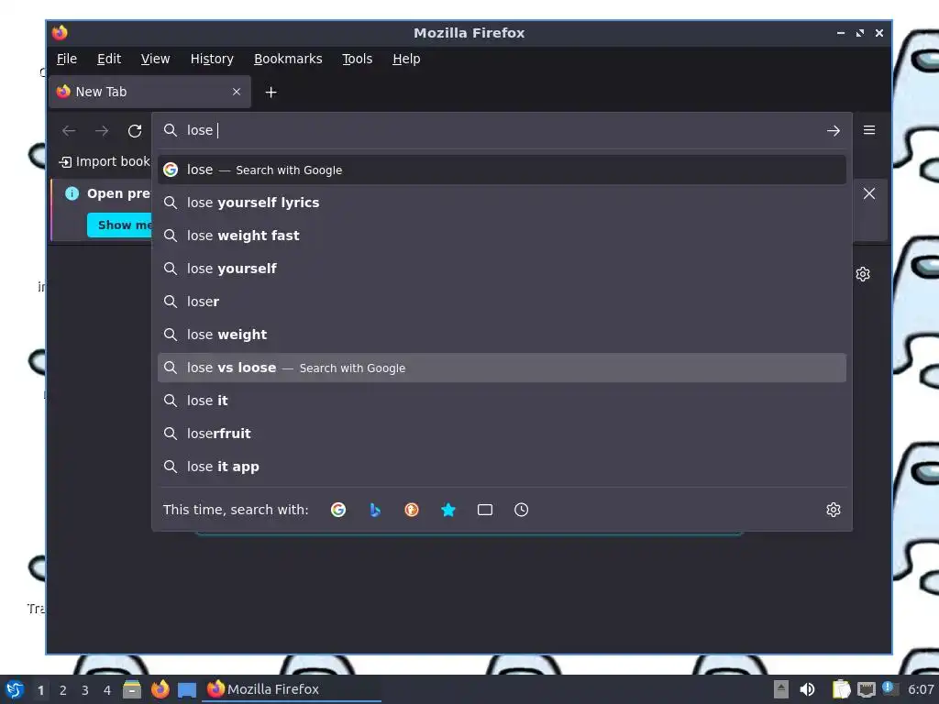This screenshot has height=704, width=939.
Task: Select the New Tab tab
Action: [x=149, y=92]
